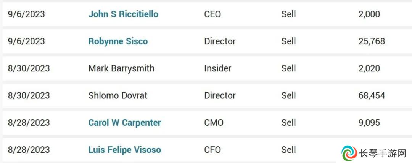Click the watermark swirl logo icon

pos(349,153)
